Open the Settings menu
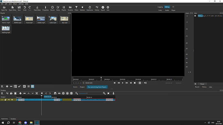This screenshot has width=223, height=125. click(21, 4)
